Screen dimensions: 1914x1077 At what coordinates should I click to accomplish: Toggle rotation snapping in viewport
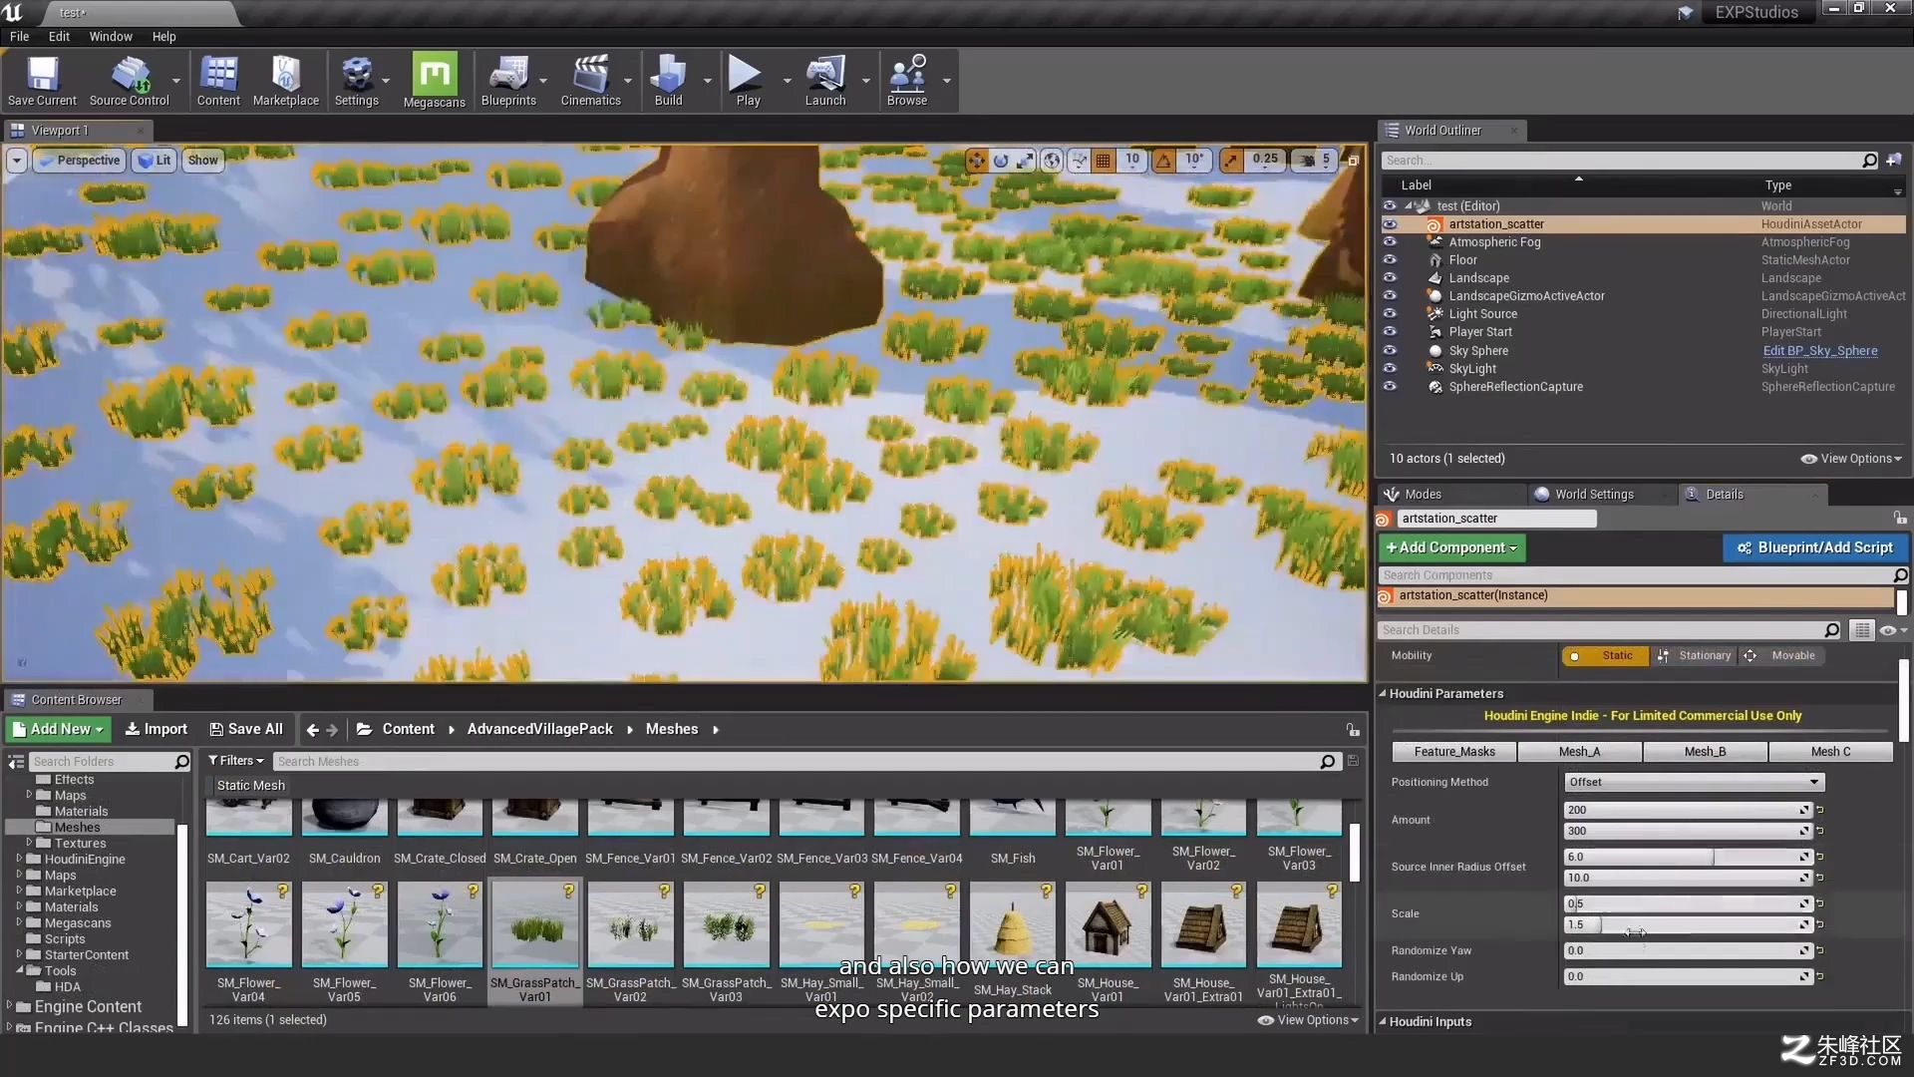point(1164,161)
